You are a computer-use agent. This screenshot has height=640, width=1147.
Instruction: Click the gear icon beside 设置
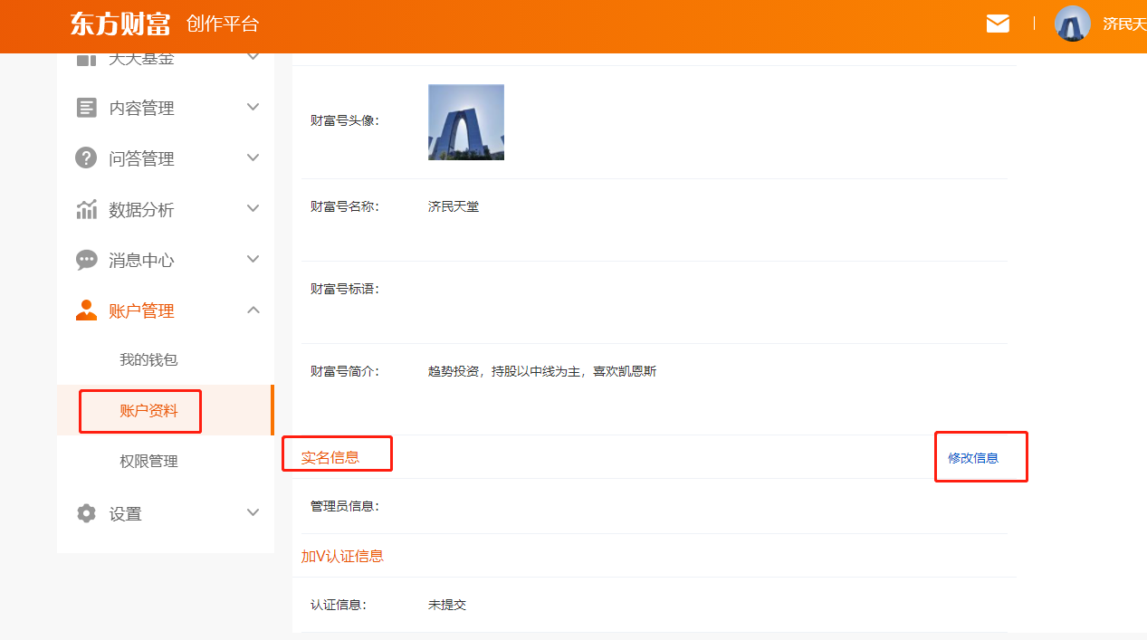pyautogui.click(x=86, y=513)
